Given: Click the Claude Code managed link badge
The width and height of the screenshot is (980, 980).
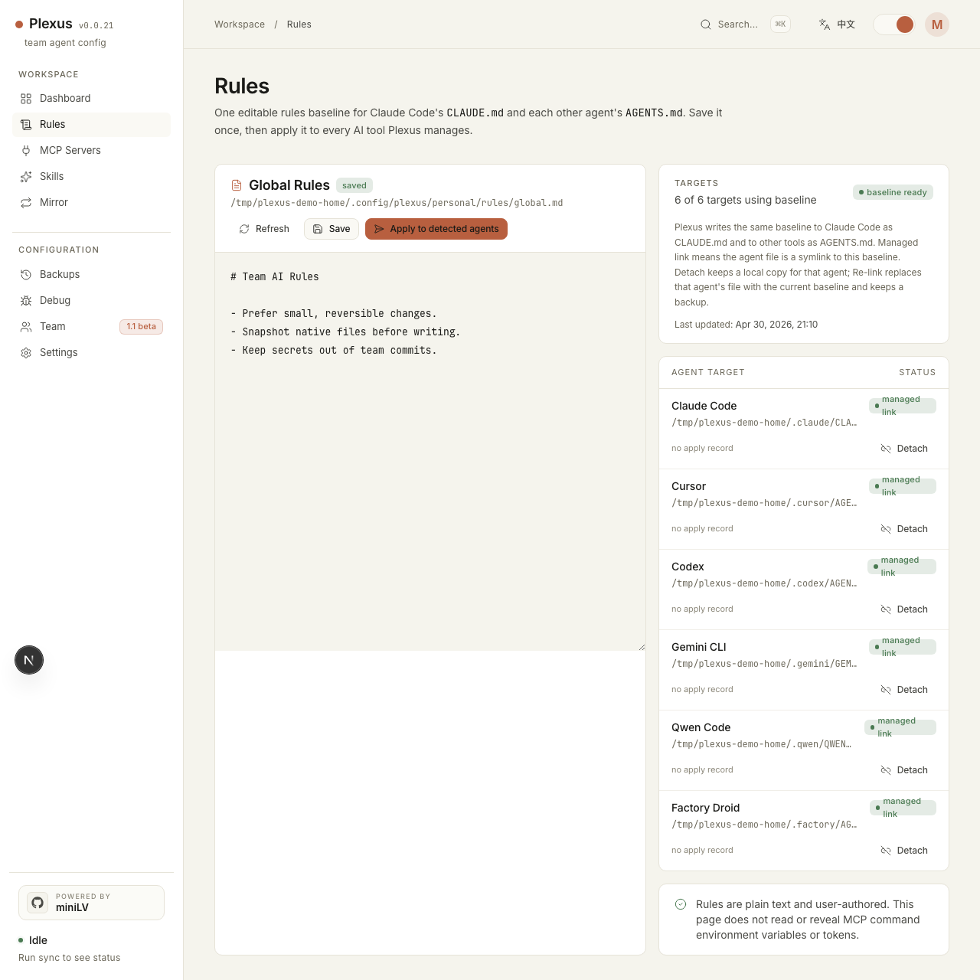Looking at the screenshot, I should point(903,406).
